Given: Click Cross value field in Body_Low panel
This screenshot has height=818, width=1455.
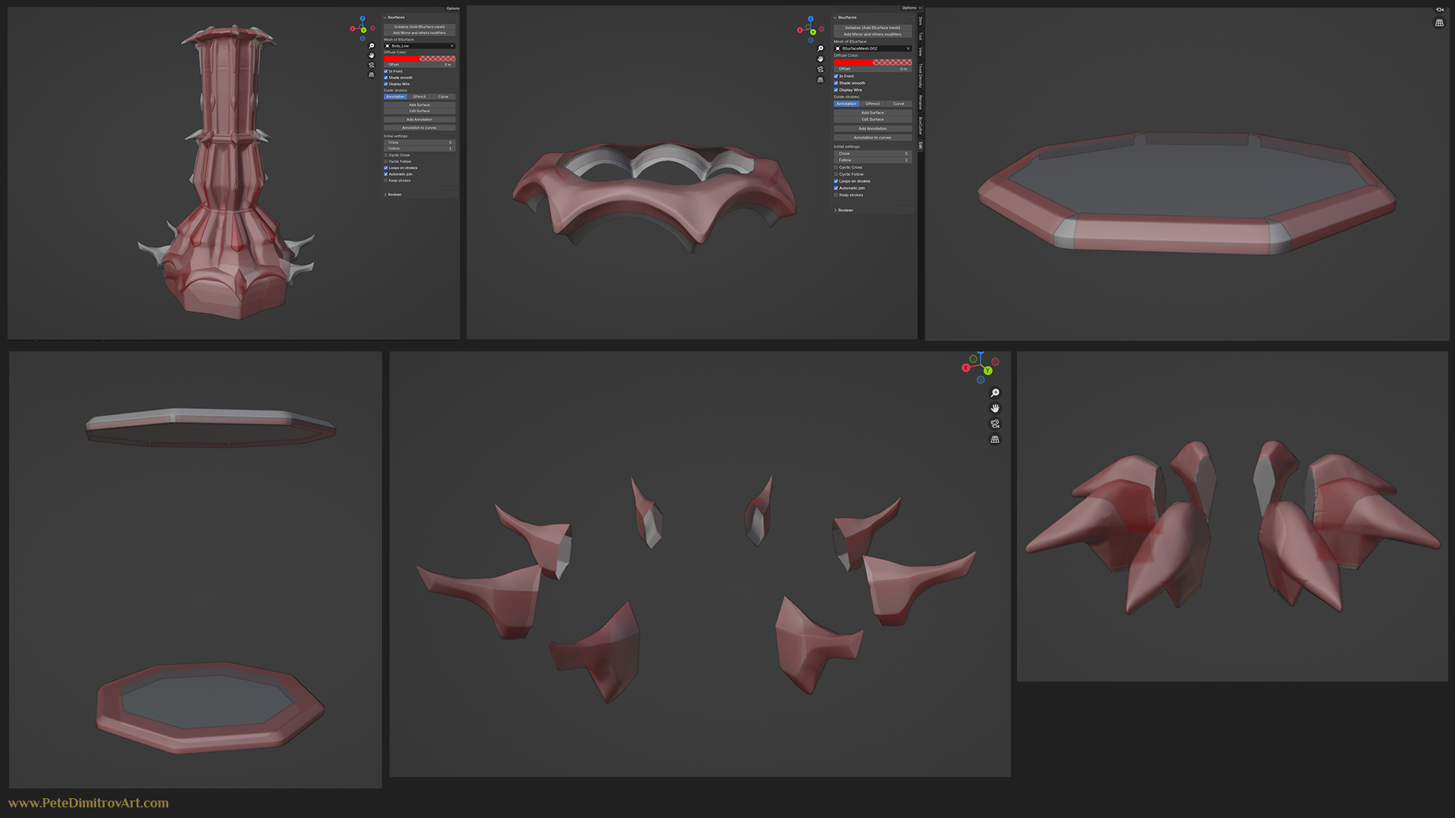Looking at the screenshot, I should (x=420, y=142).
